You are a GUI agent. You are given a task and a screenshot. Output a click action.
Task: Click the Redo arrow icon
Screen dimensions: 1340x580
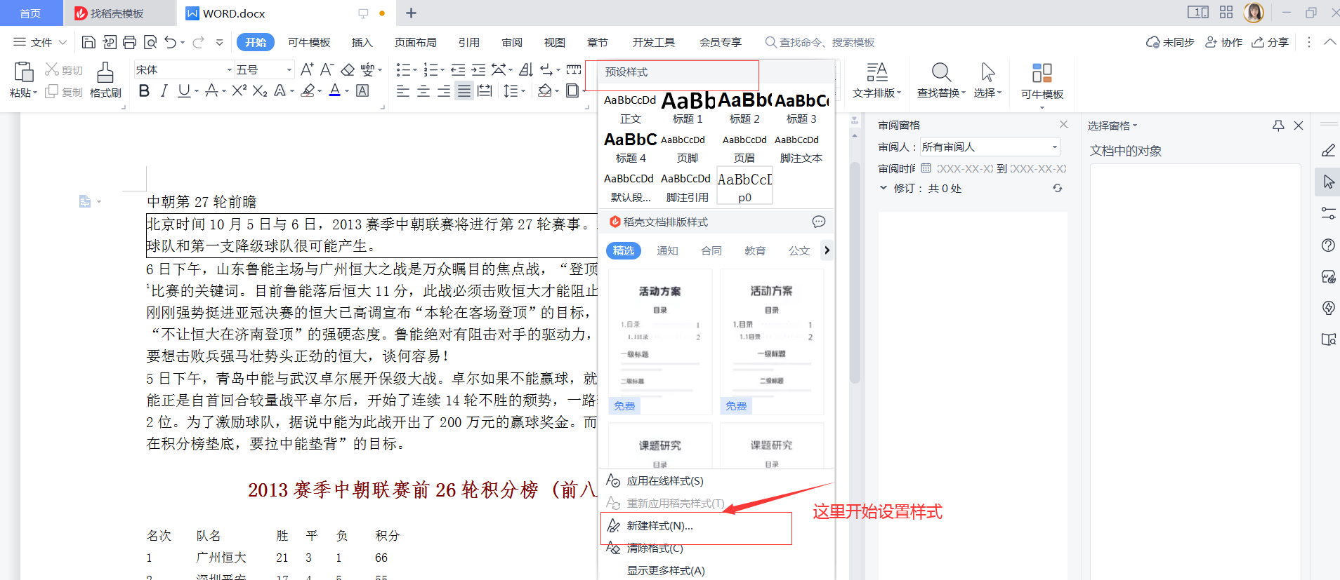198,42
